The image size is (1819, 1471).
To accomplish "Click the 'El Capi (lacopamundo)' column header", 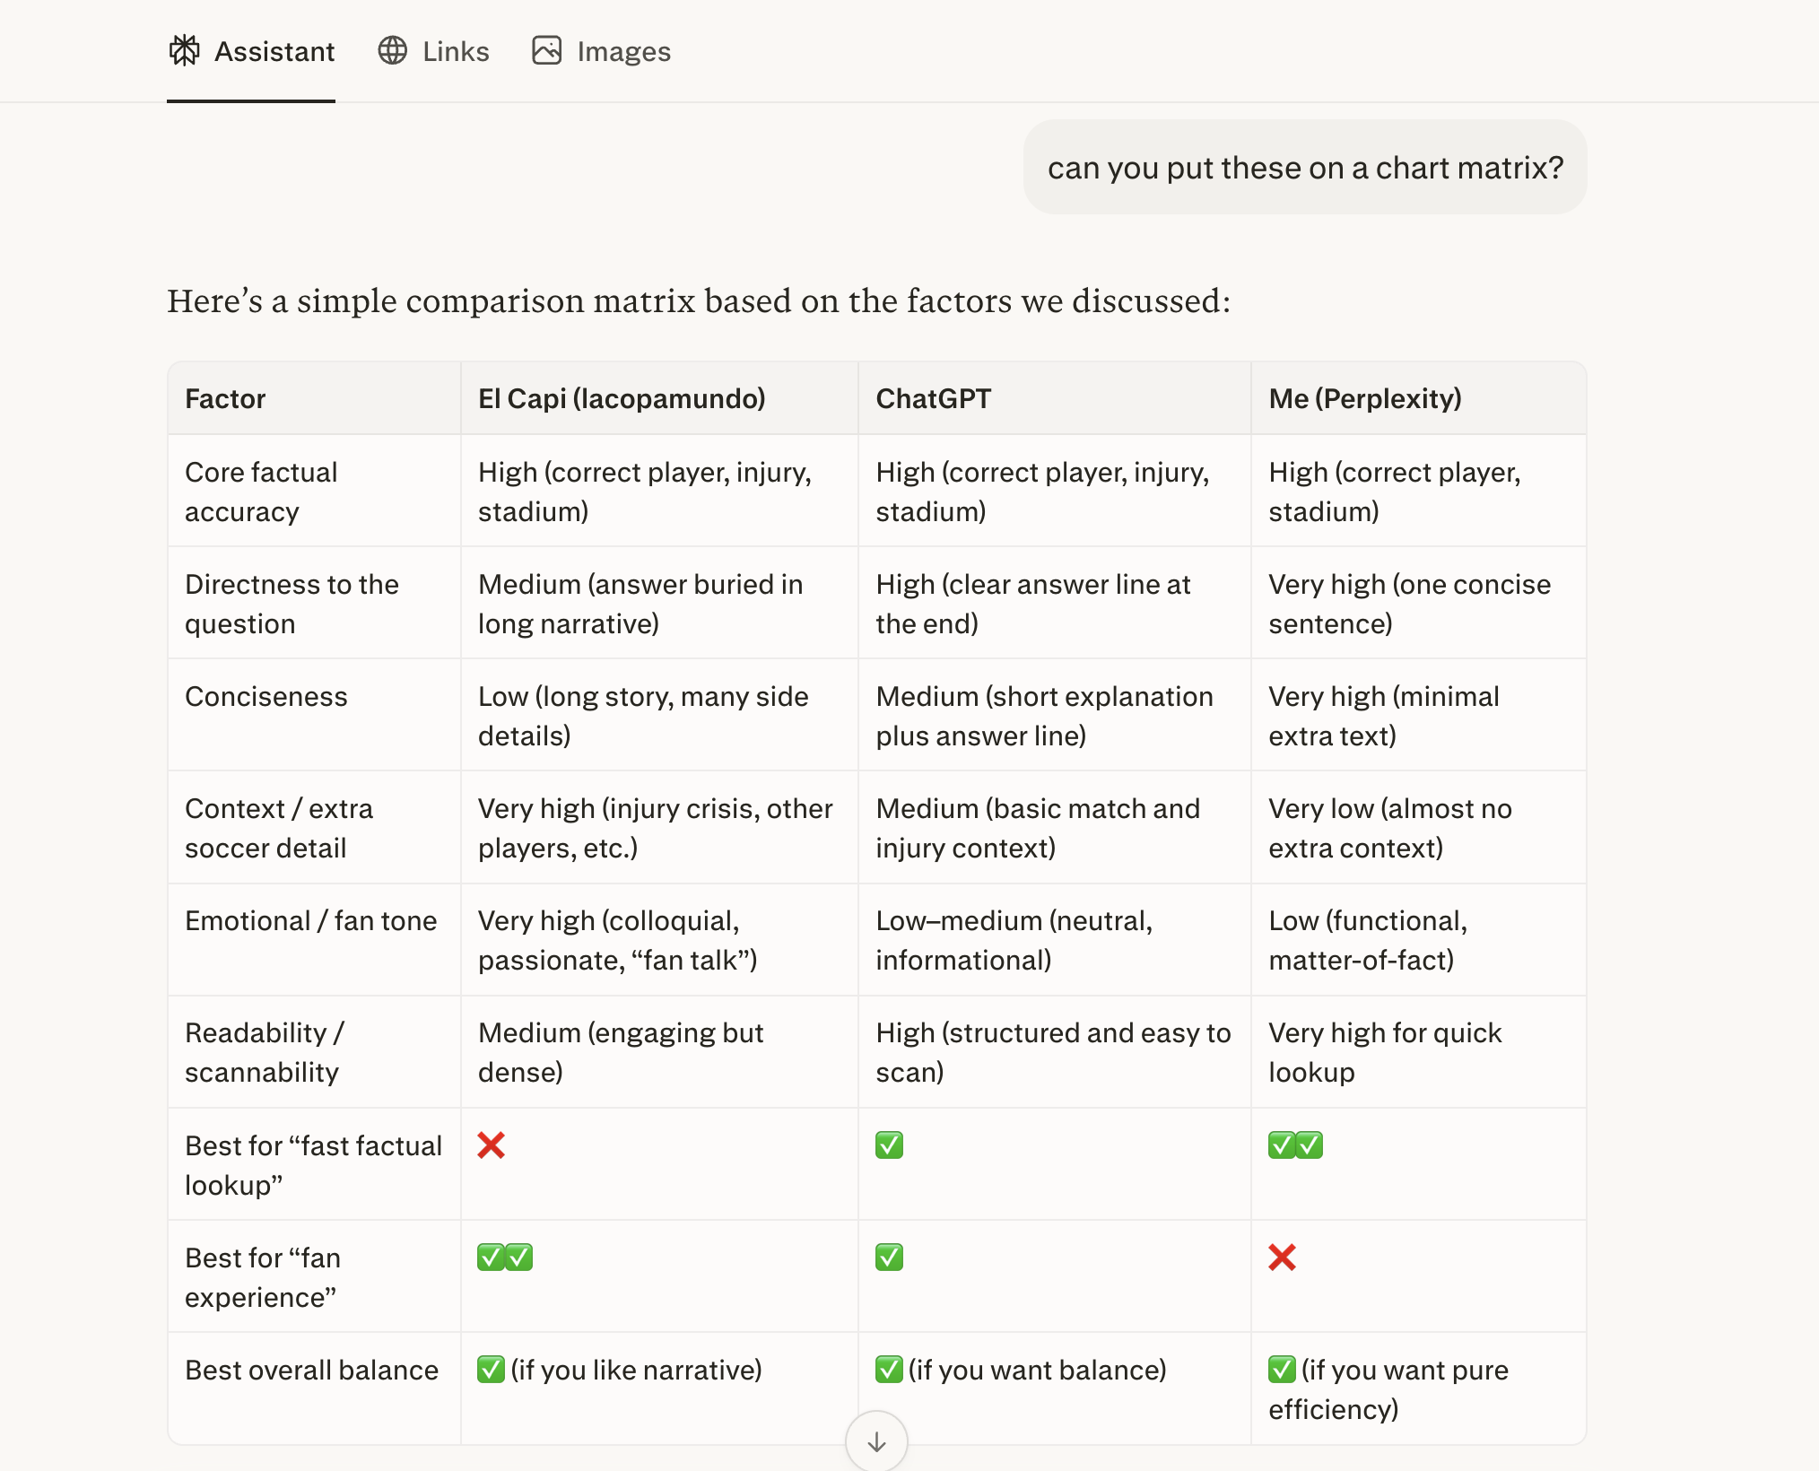I will click(x=622, y=398).
